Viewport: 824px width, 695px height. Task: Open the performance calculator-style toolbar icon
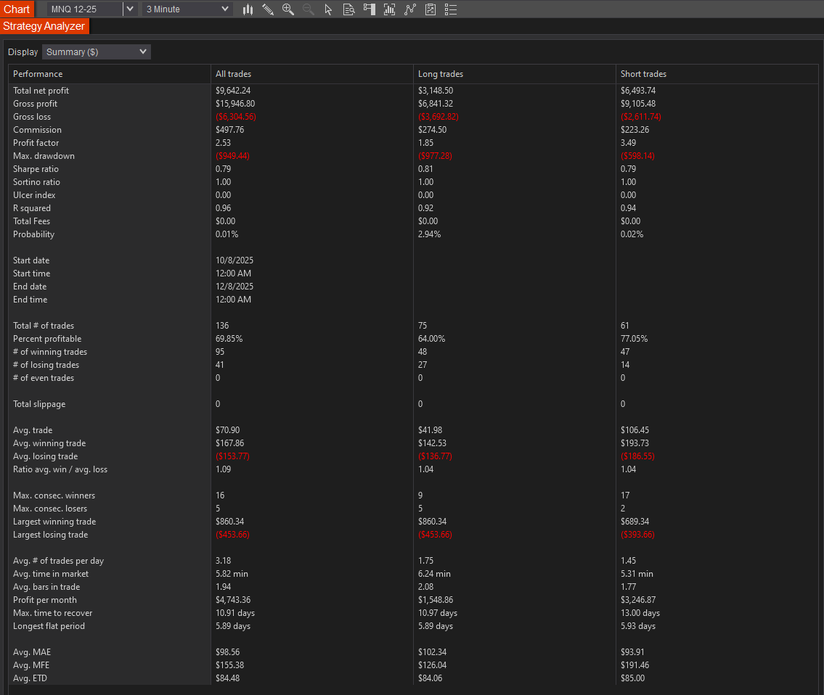click(431, 9)
